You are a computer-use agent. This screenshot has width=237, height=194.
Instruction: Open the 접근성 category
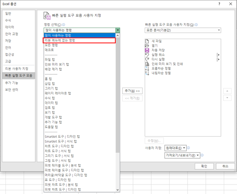pos(19,54)
